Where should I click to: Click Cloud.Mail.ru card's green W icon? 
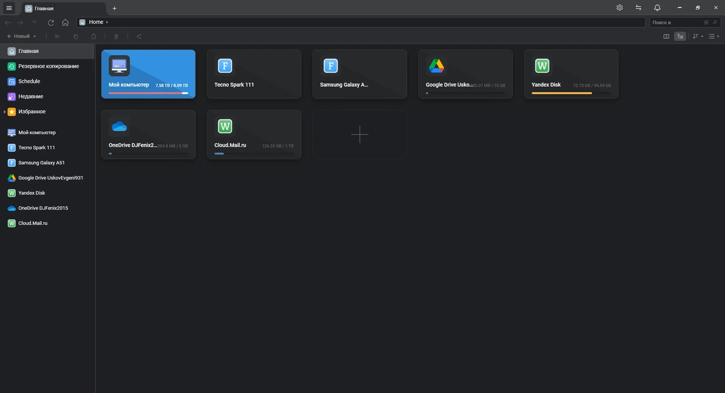(x=225, y=126)
